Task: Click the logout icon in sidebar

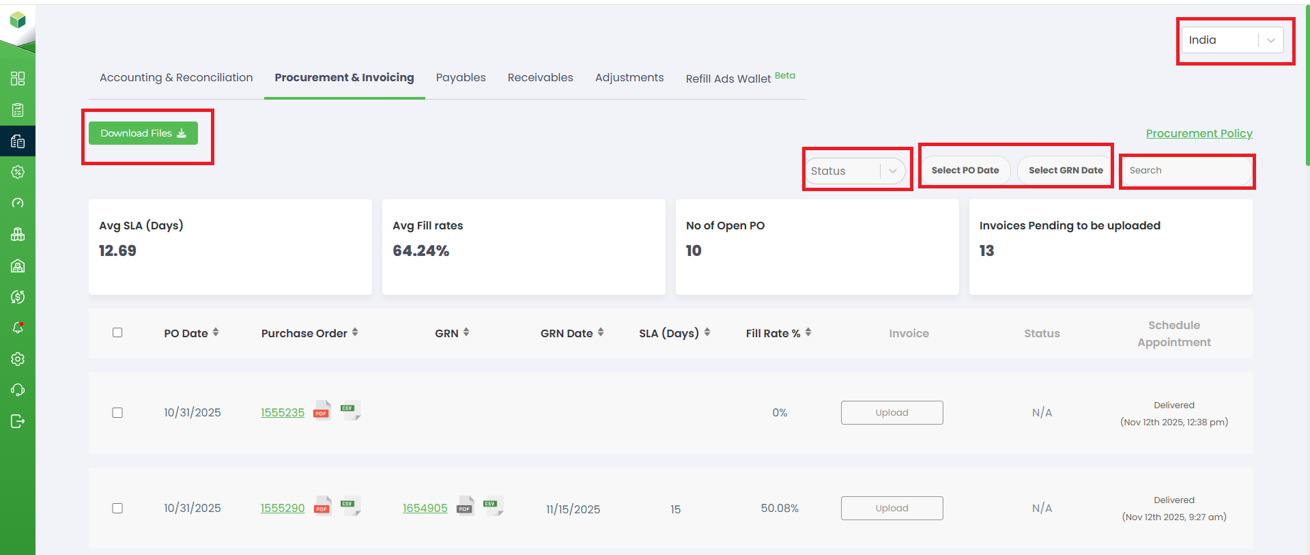Action: click(x=18, y=421)
